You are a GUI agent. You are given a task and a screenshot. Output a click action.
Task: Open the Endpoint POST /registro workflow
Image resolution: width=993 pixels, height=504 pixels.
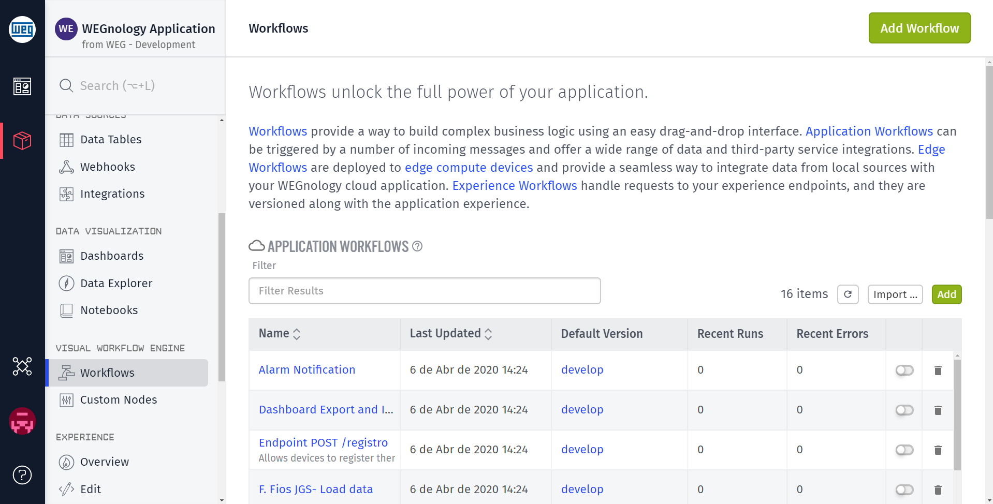click(x=323, y=442)
